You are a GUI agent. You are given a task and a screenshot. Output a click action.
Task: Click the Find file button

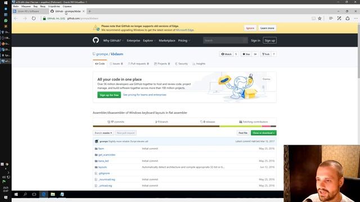[x=243, y=133]
